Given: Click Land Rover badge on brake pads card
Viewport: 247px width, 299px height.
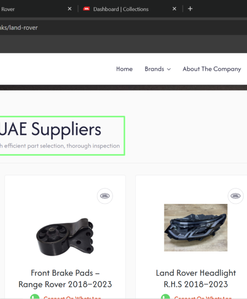Looking at the screenshot, I should click(105, 196).
